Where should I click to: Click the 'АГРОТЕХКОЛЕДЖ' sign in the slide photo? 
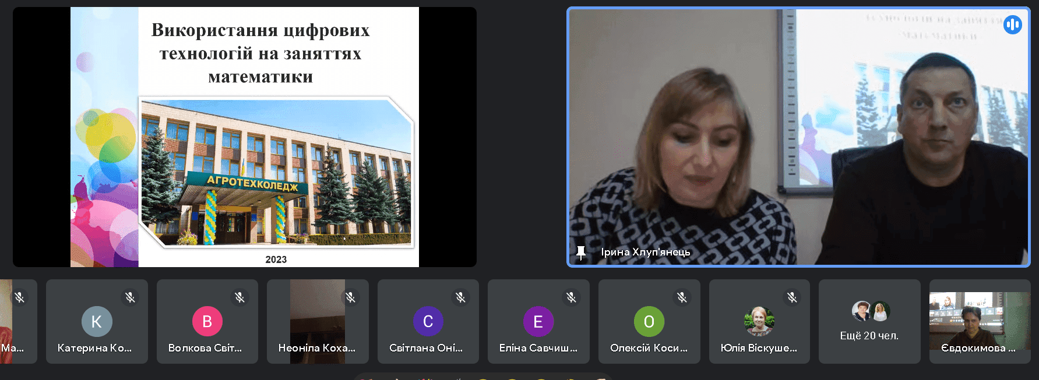pos(252,183)
